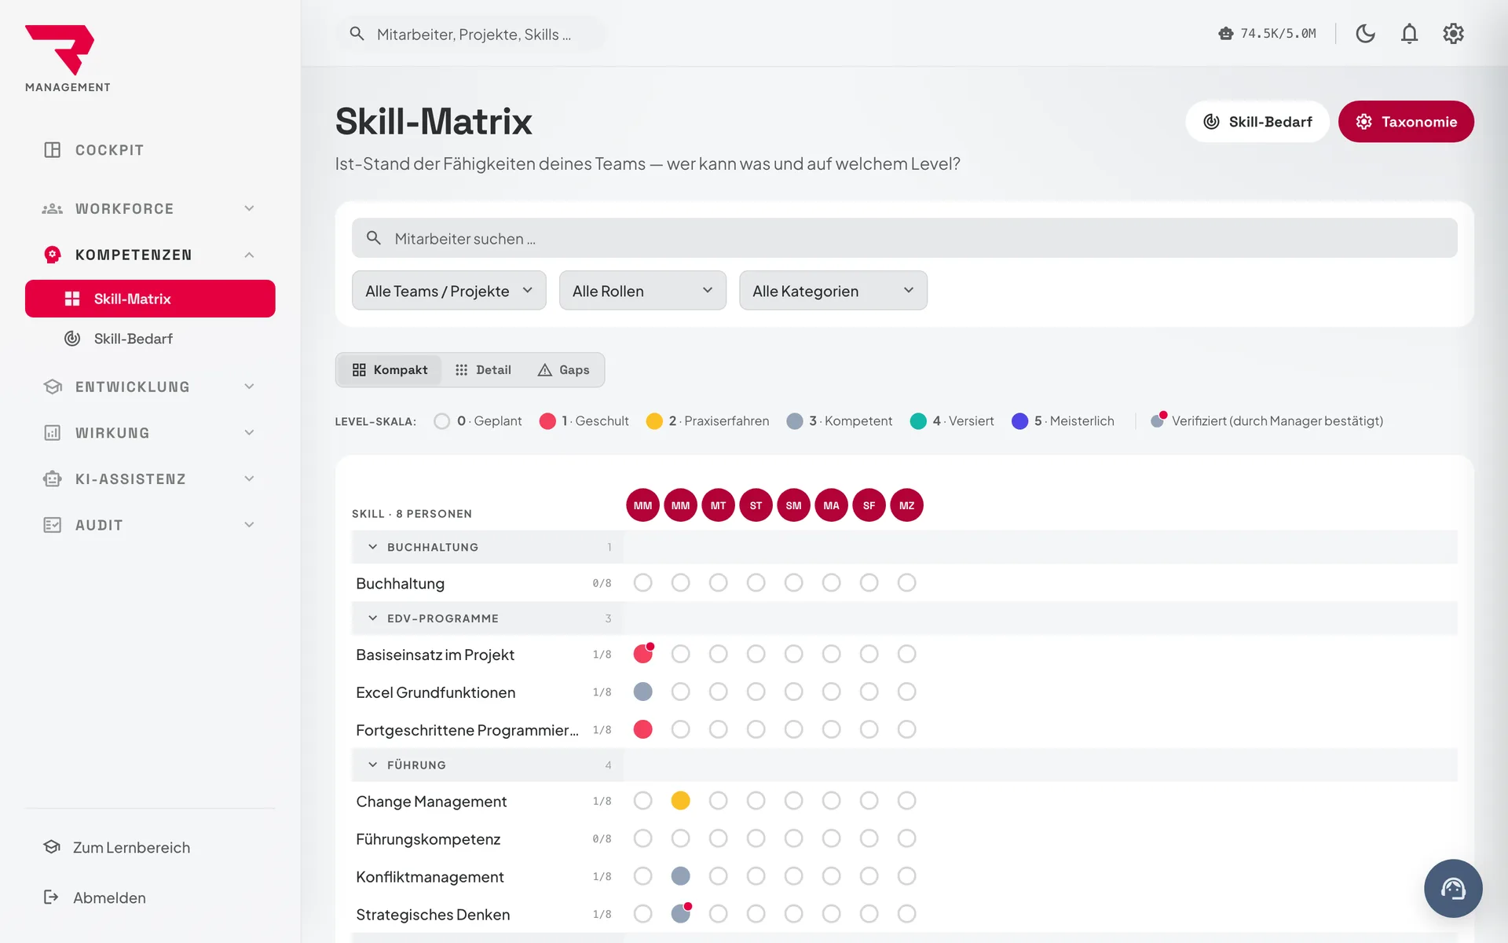Open the support chat bubble
The image size is (1508, 943).
(x=1453, y=888)
